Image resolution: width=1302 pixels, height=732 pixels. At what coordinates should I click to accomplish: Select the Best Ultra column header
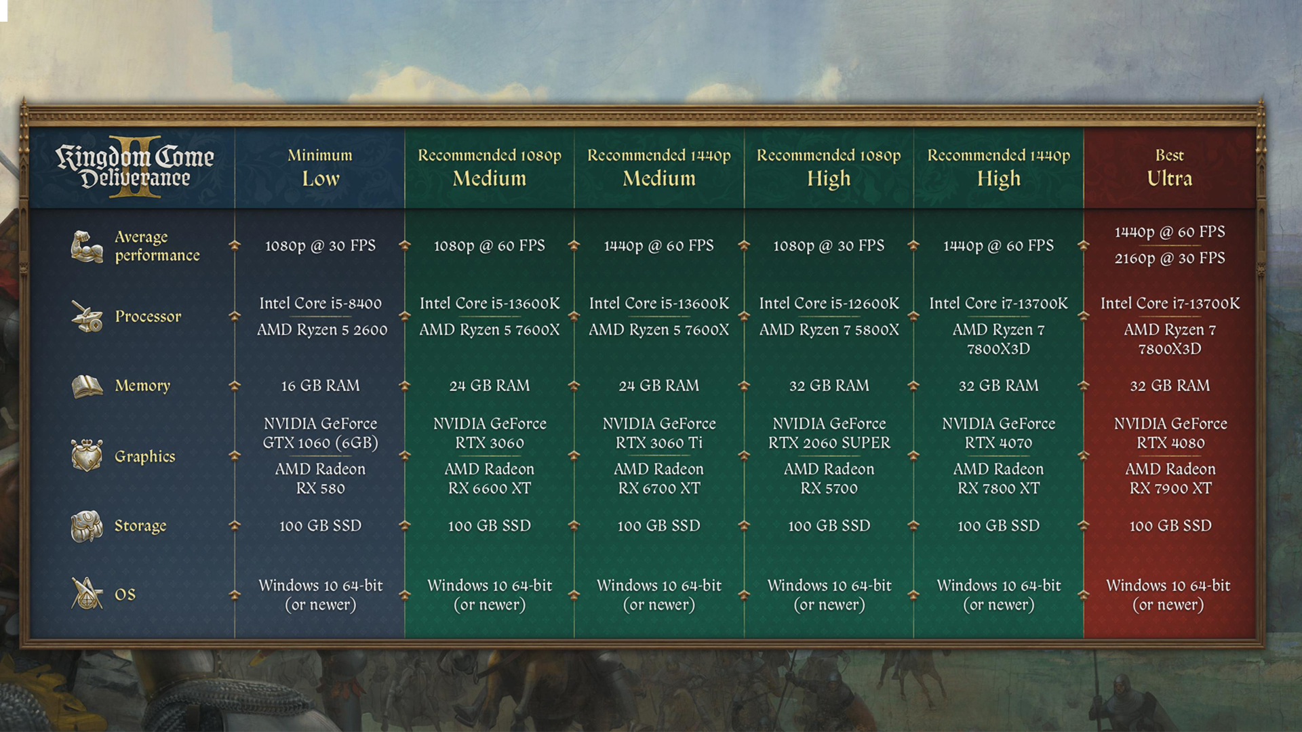(x=1170, y=167)
